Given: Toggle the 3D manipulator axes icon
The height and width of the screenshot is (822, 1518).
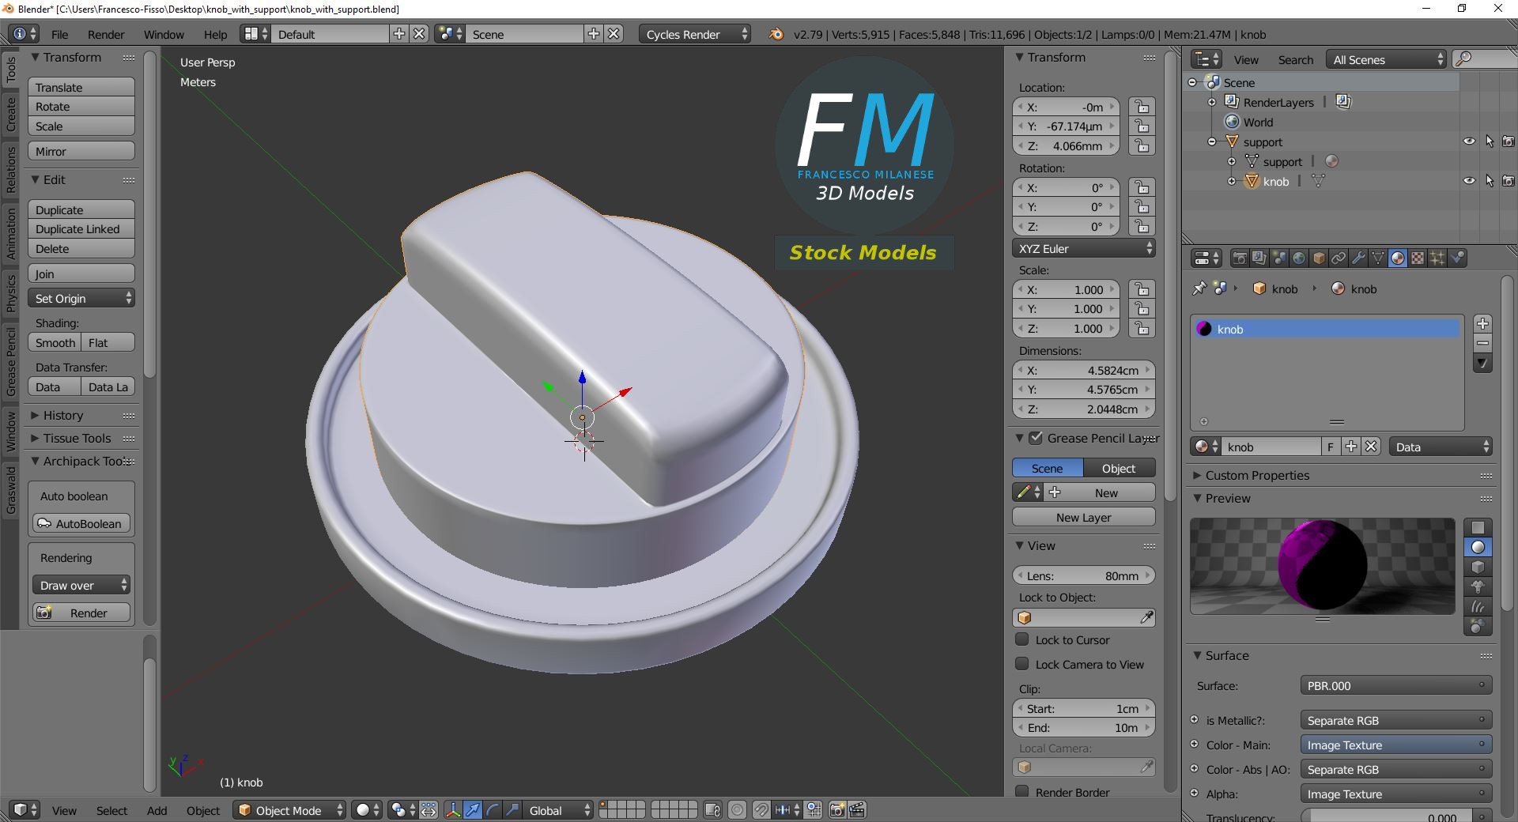Looking at the screenshot, I should coord(453,810).
